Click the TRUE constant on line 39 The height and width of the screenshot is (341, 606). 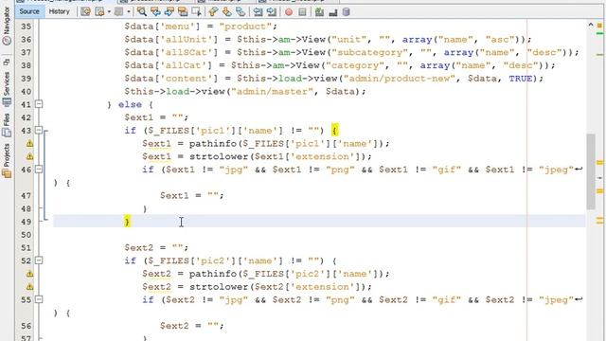pyautogui.click(x=520, y=79)
